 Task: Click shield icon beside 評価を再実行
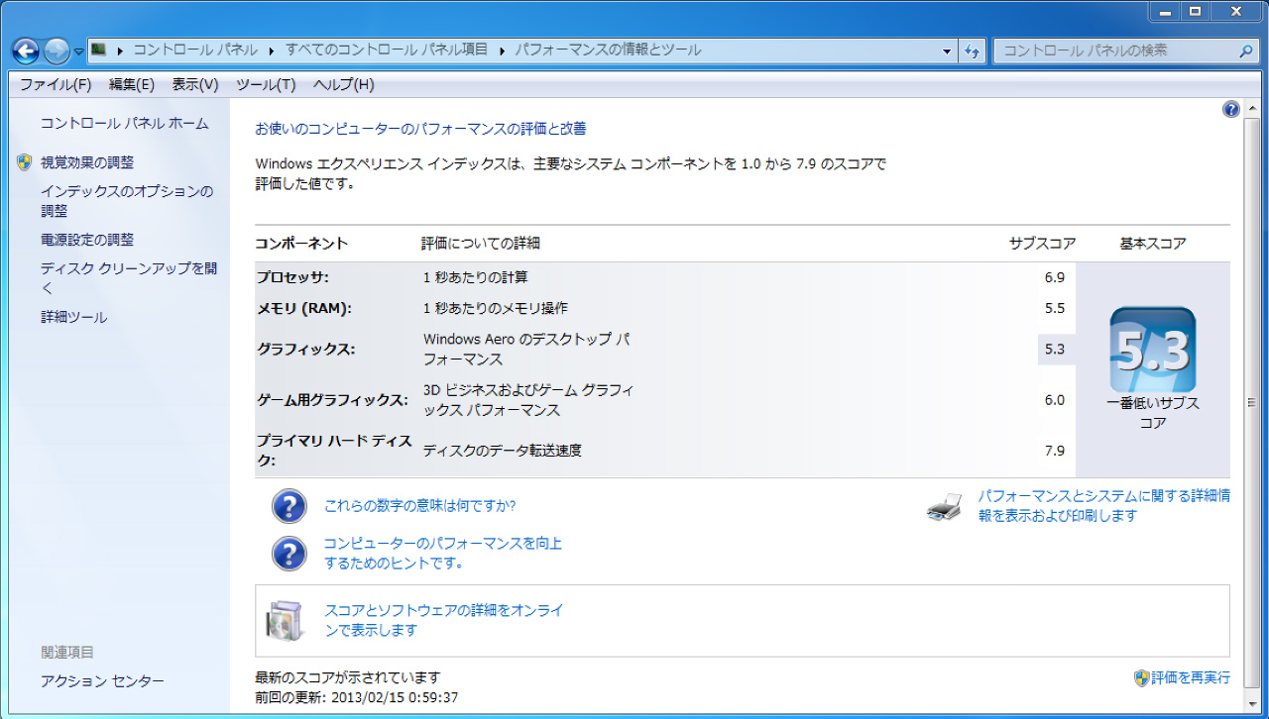(1141, 677)
